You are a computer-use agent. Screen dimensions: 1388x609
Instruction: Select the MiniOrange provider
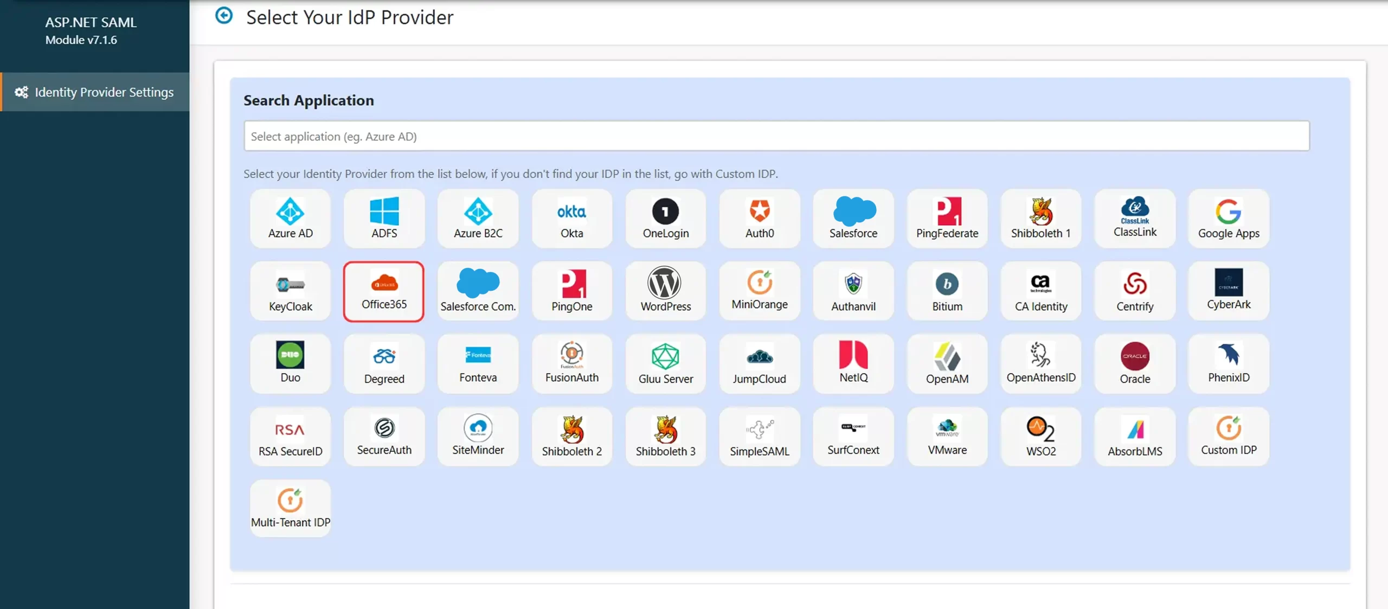[759, 291]
